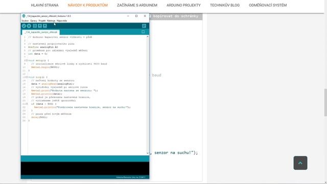The width and height of the screenshot is (327, 184).
Task: Click the first comment line of the sketch
Action: point(60,37)
